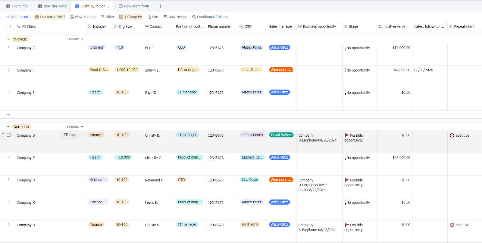Click Contact column text-type icon
This screenshot has height=243, width=482.
(146, 26)
